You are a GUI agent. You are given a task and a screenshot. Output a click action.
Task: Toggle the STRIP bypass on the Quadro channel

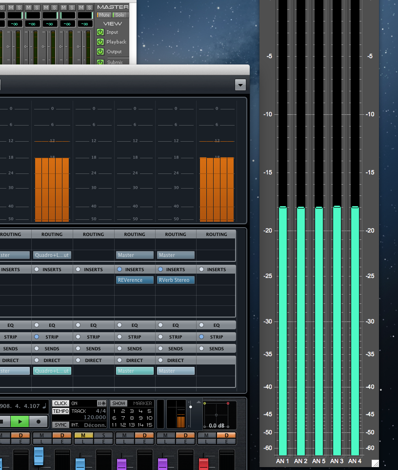click(x=37, y=337)
